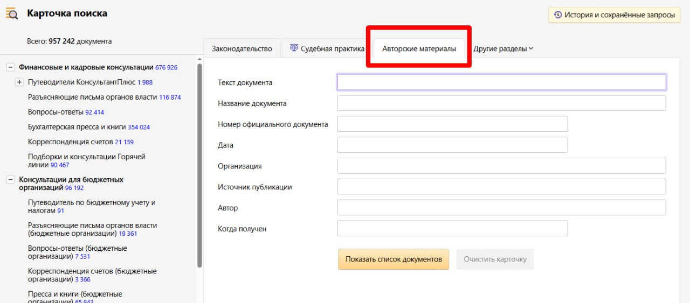Click the left panel vertical scrollbar

pos(199,161)
